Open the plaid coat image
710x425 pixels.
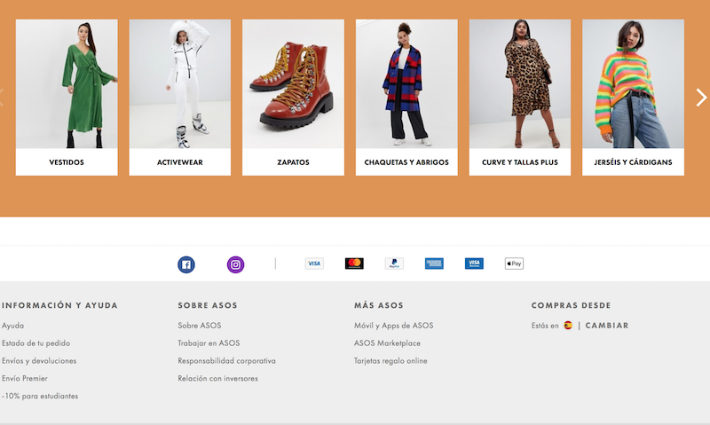pyautogui.click(x=406, y=83)
